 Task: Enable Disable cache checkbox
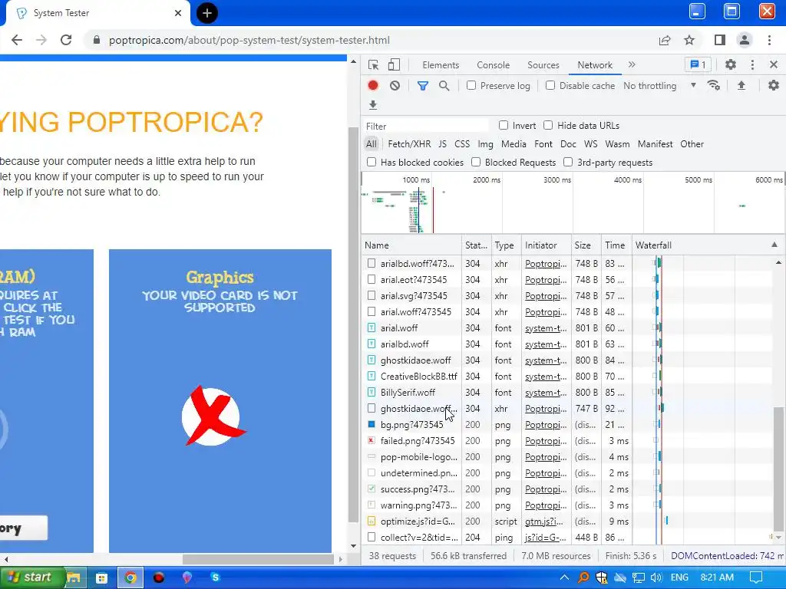550,85
